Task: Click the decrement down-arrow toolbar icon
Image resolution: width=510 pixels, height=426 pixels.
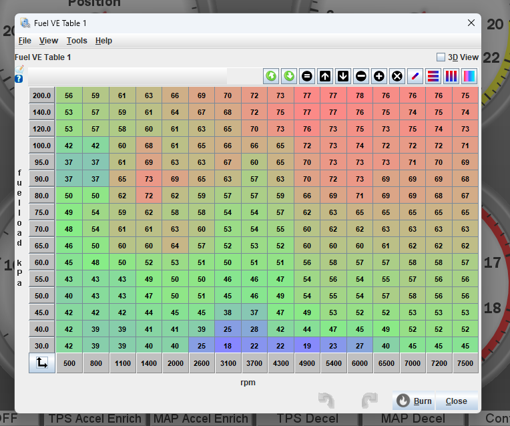Action: point(343,76)
